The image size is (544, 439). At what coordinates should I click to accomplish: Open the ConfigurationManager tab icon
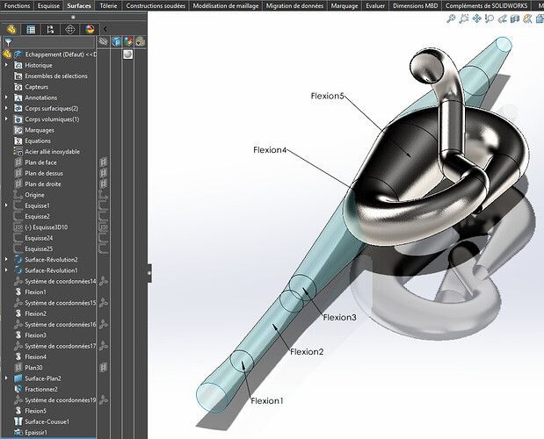coord(51,28)
